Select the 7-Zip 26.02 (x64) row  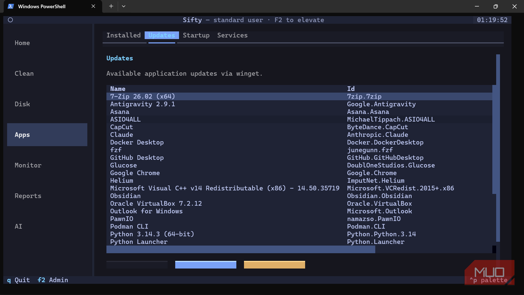pyautogui.click(x=299, y=96)
